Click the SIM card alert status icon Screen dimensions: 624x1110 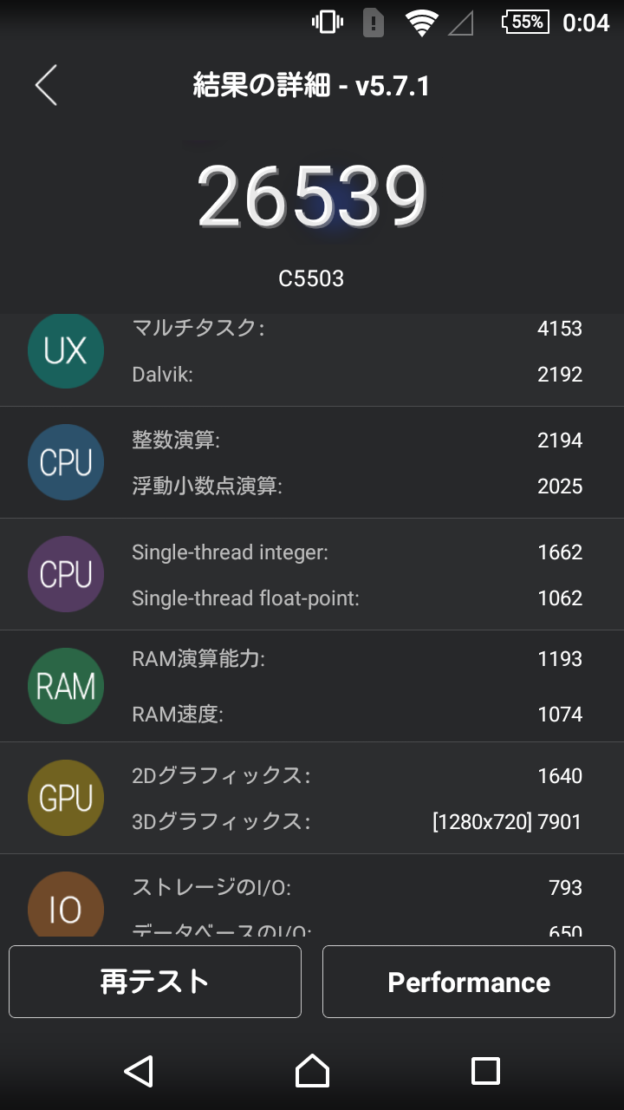click(x=373, y=23)
